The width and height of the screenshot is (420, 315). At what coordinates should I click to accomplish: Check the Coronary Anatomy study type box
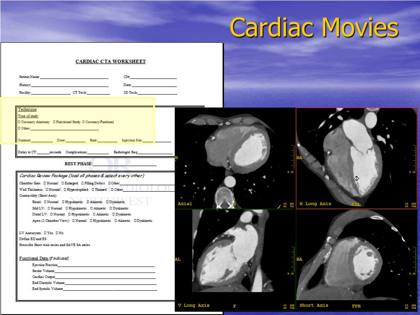click(x=19, y=122)
